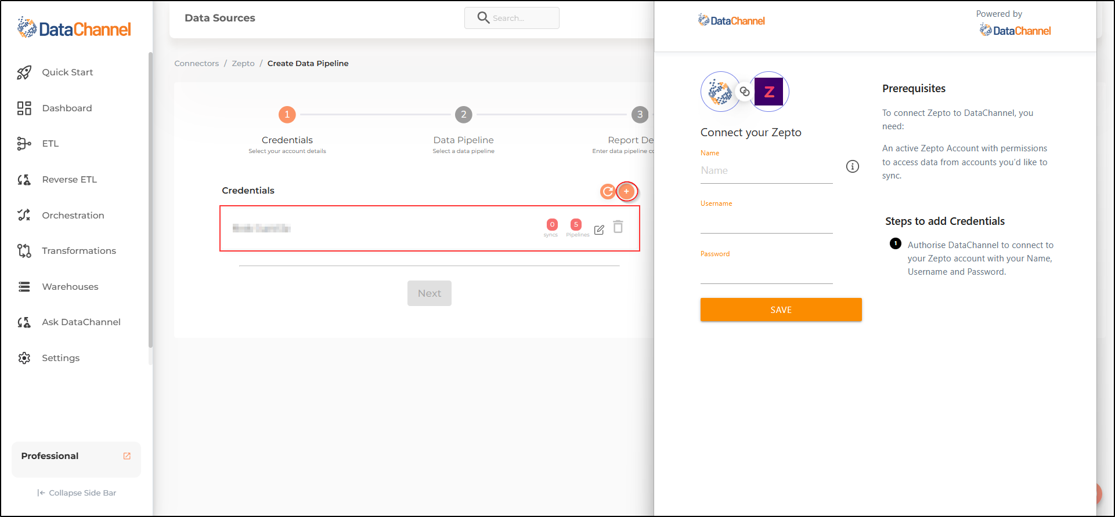This screenshot has height=517, width=1115.
Task: Open Dashboard menu item
Action: (x=67, y=108)
